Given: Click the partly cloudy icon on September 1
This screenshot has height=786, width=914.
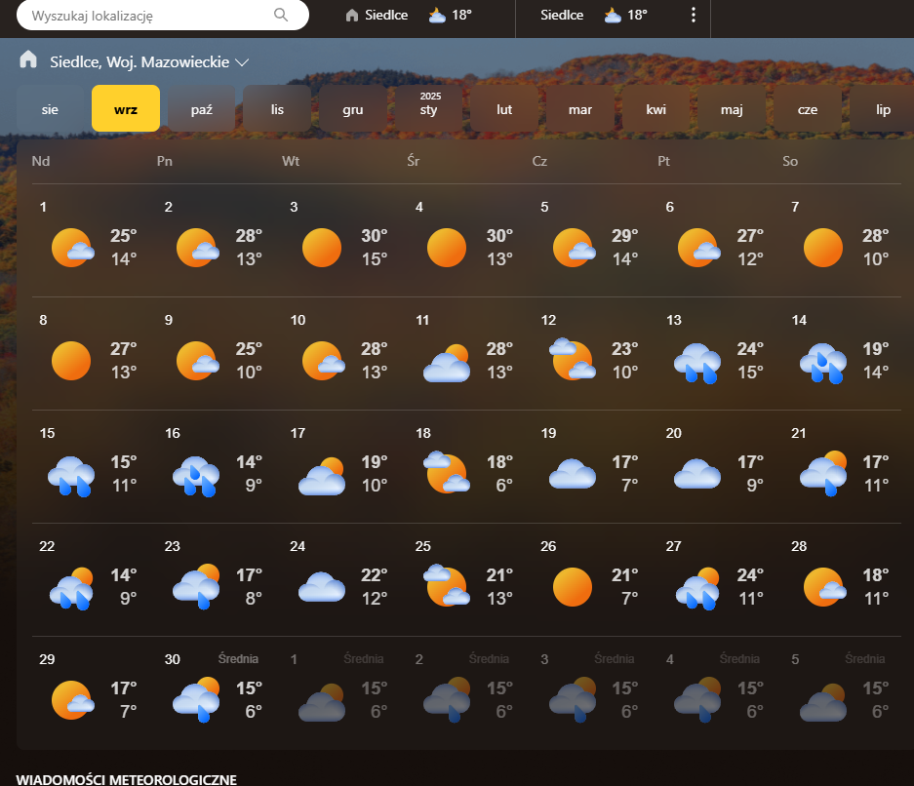Looking at the screenshot, I should 72,248.
